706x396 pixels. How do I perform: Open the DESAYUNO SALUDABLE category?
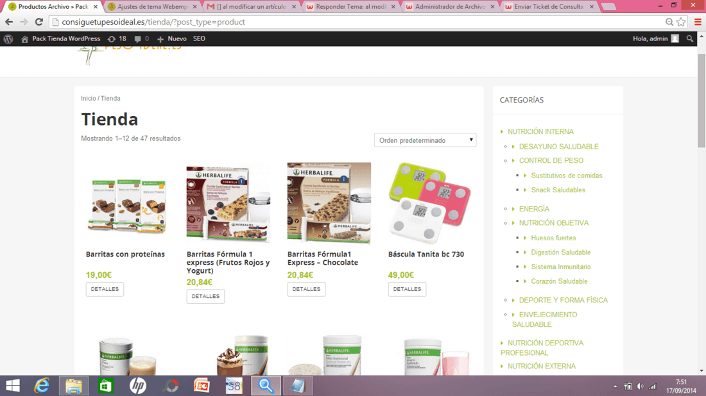click(x=559, y=147)
